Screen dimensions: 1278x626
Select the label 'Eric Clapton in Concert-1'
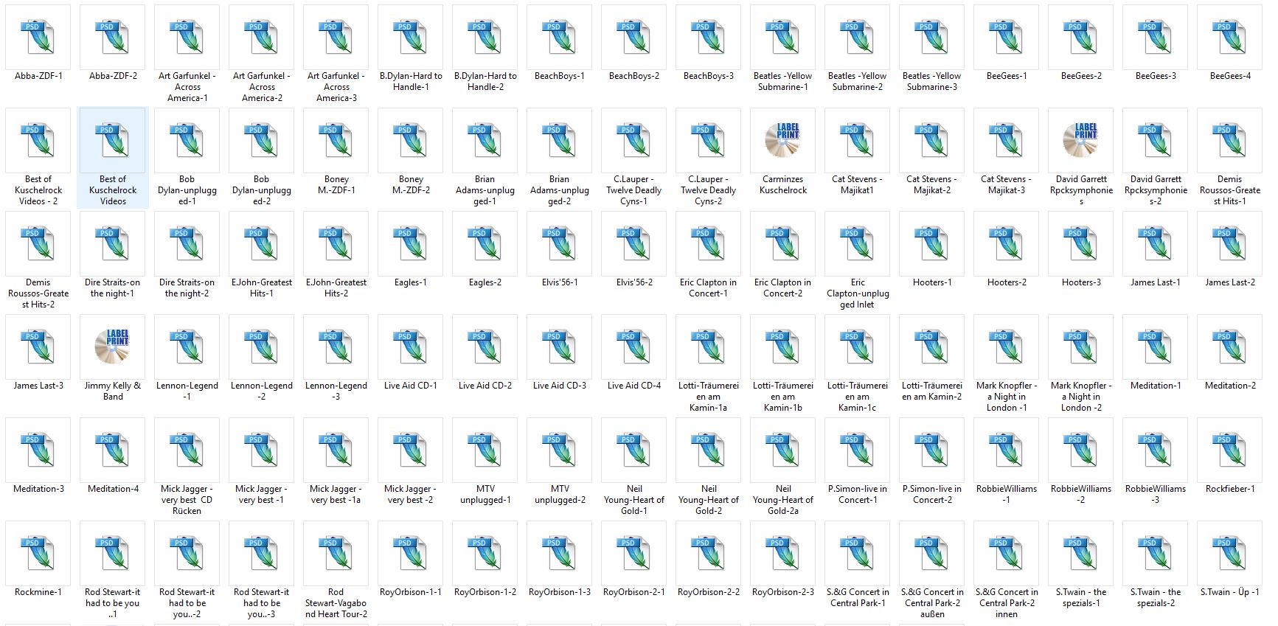(709, 288)
